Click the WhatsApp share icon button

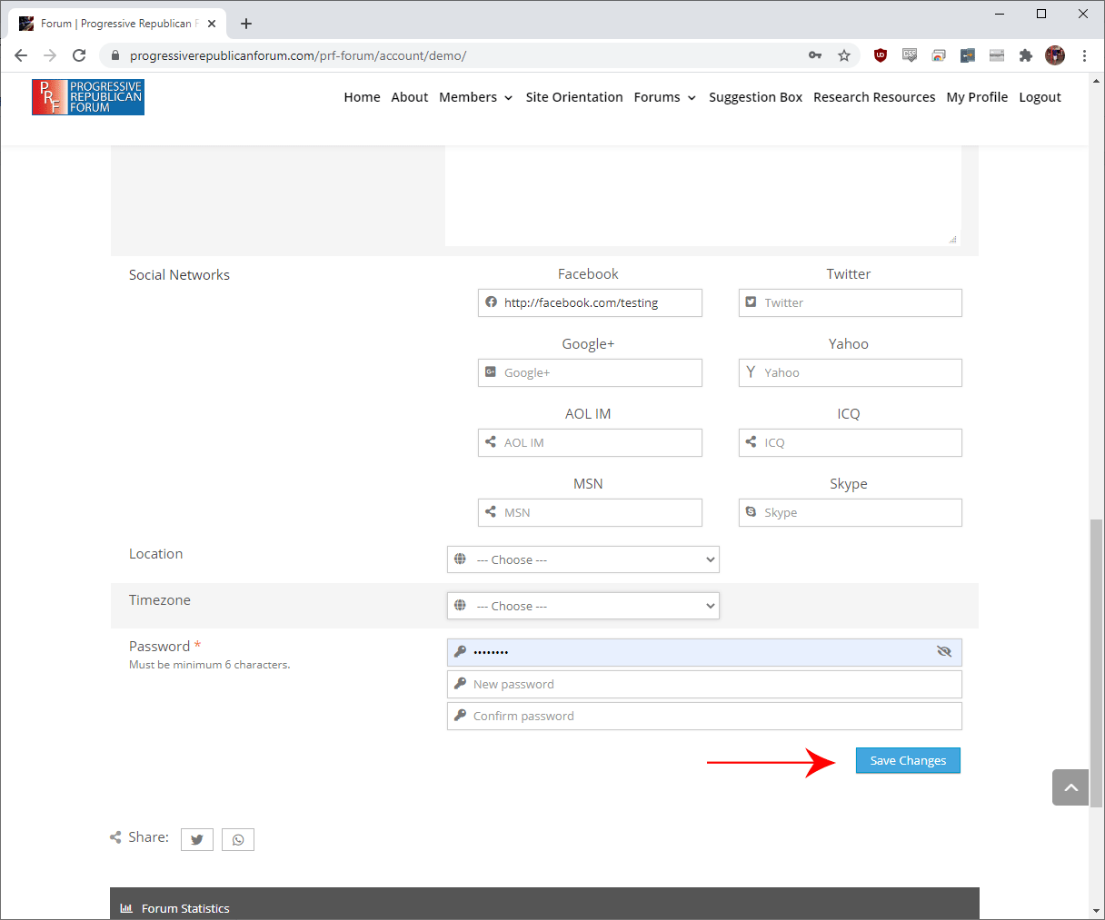tap(238, 840)
